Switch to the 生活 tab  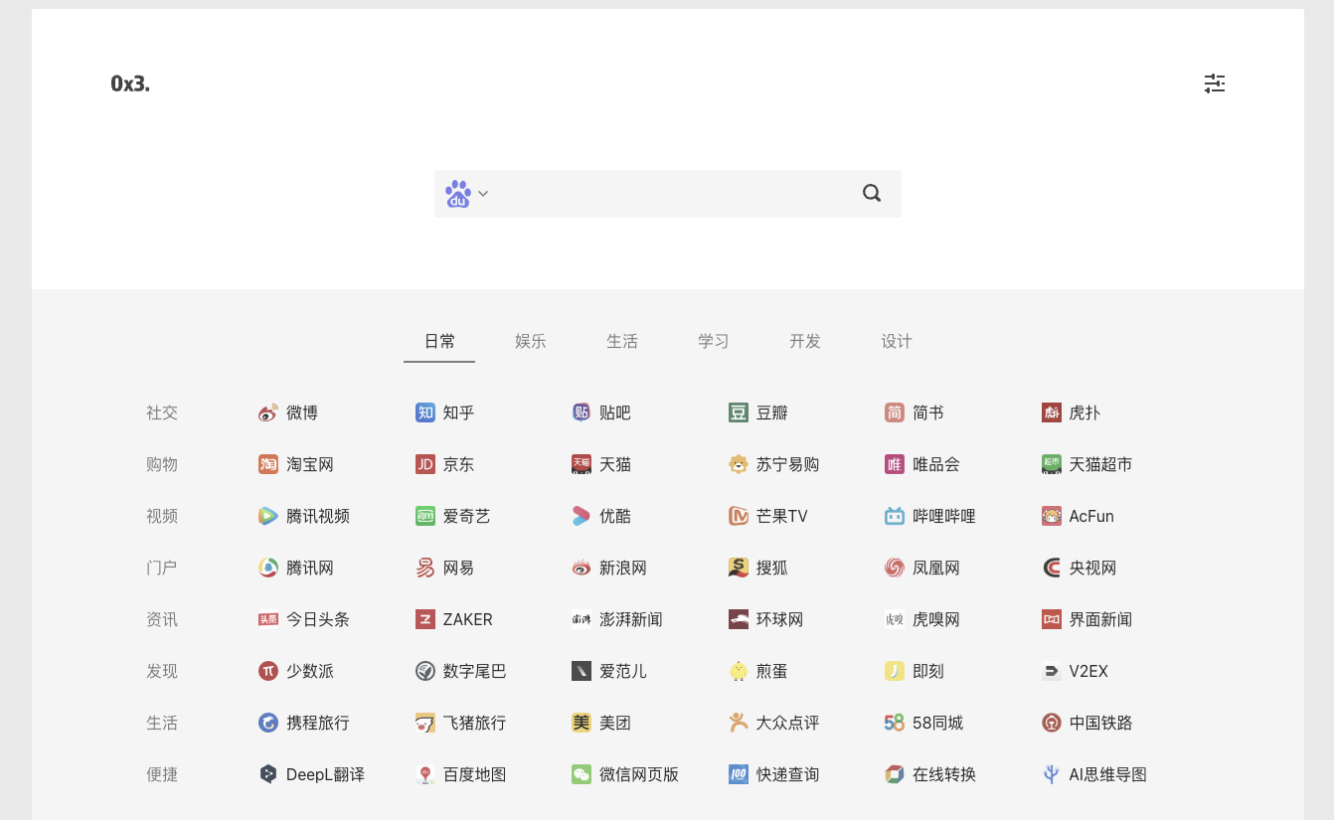(x=622, y=342)
